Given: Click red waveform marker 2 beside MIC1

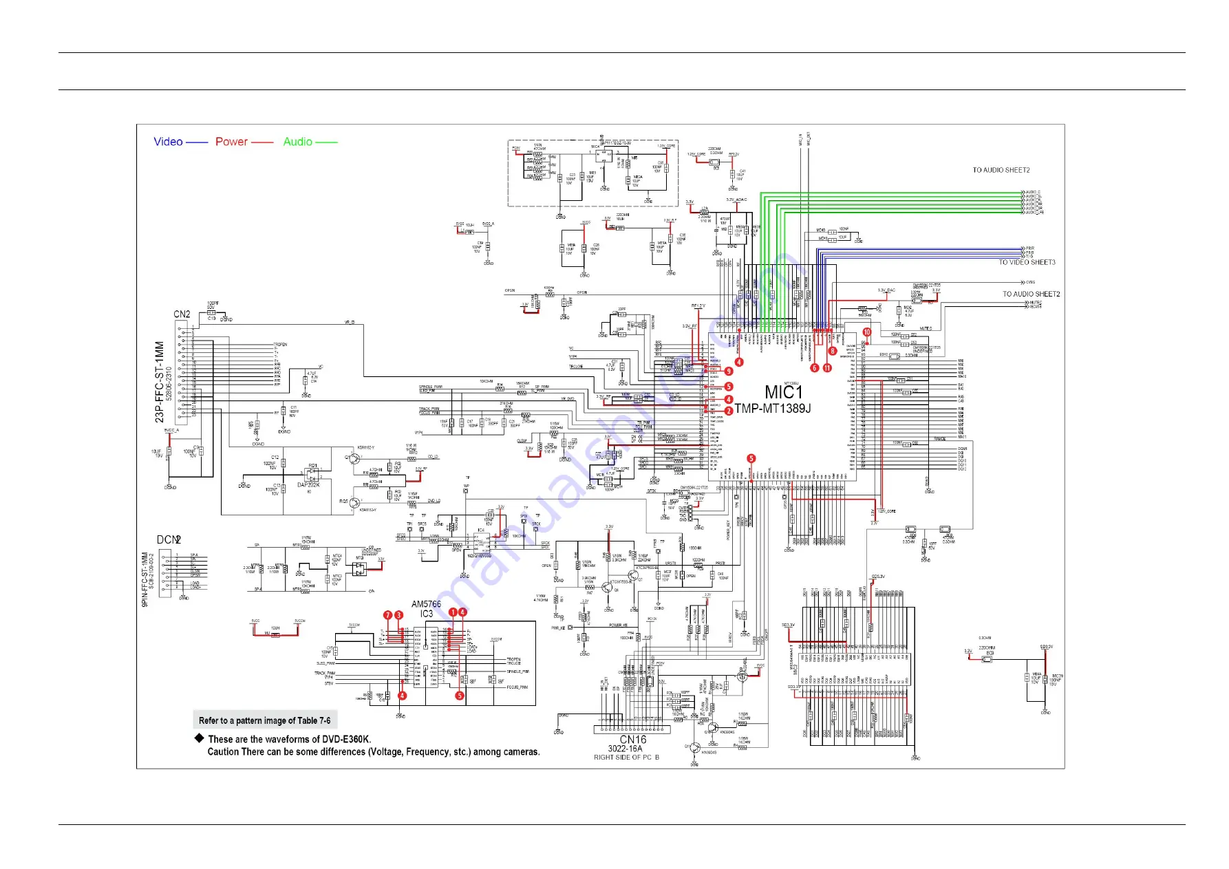Looking at the screenshot, I should click(729, 411).
